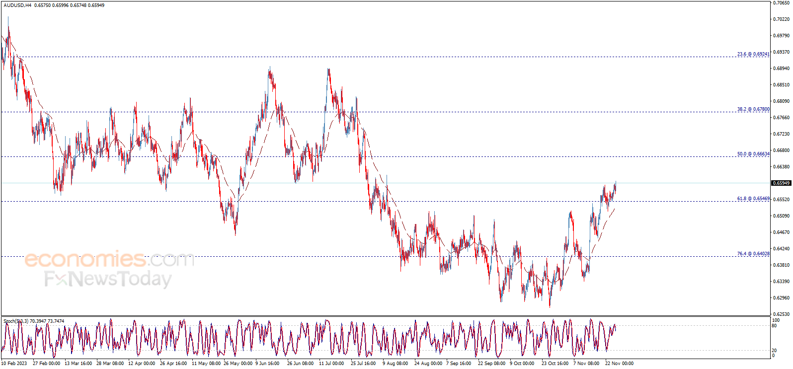Select the 13 Mar 16:00 date label

click(78, 364)
